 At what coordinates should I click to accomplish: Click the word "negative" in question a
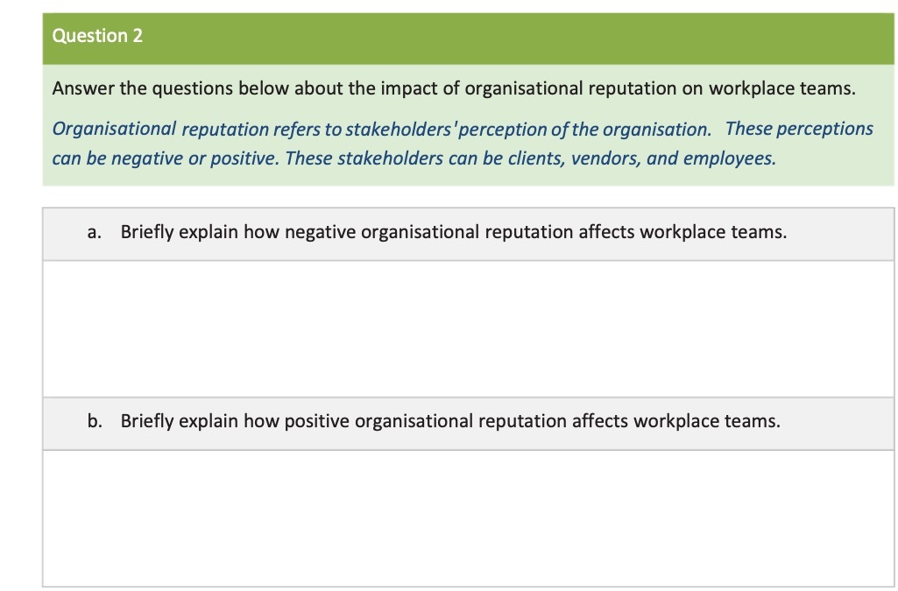(320, 232)
